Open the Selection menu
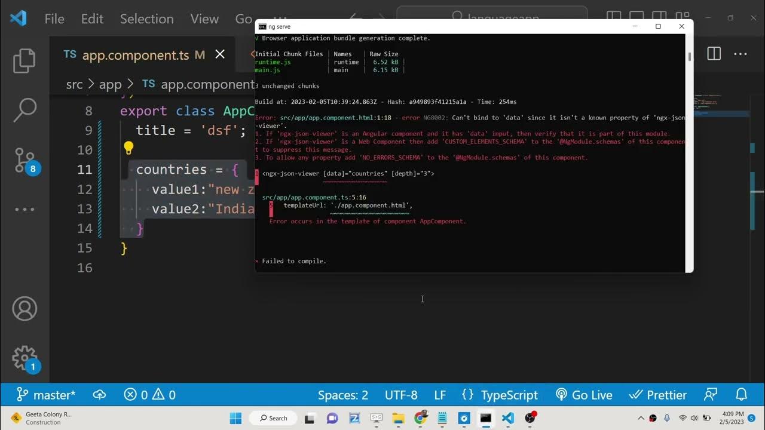This screenshot has width=765, height=430. (146, 19)
